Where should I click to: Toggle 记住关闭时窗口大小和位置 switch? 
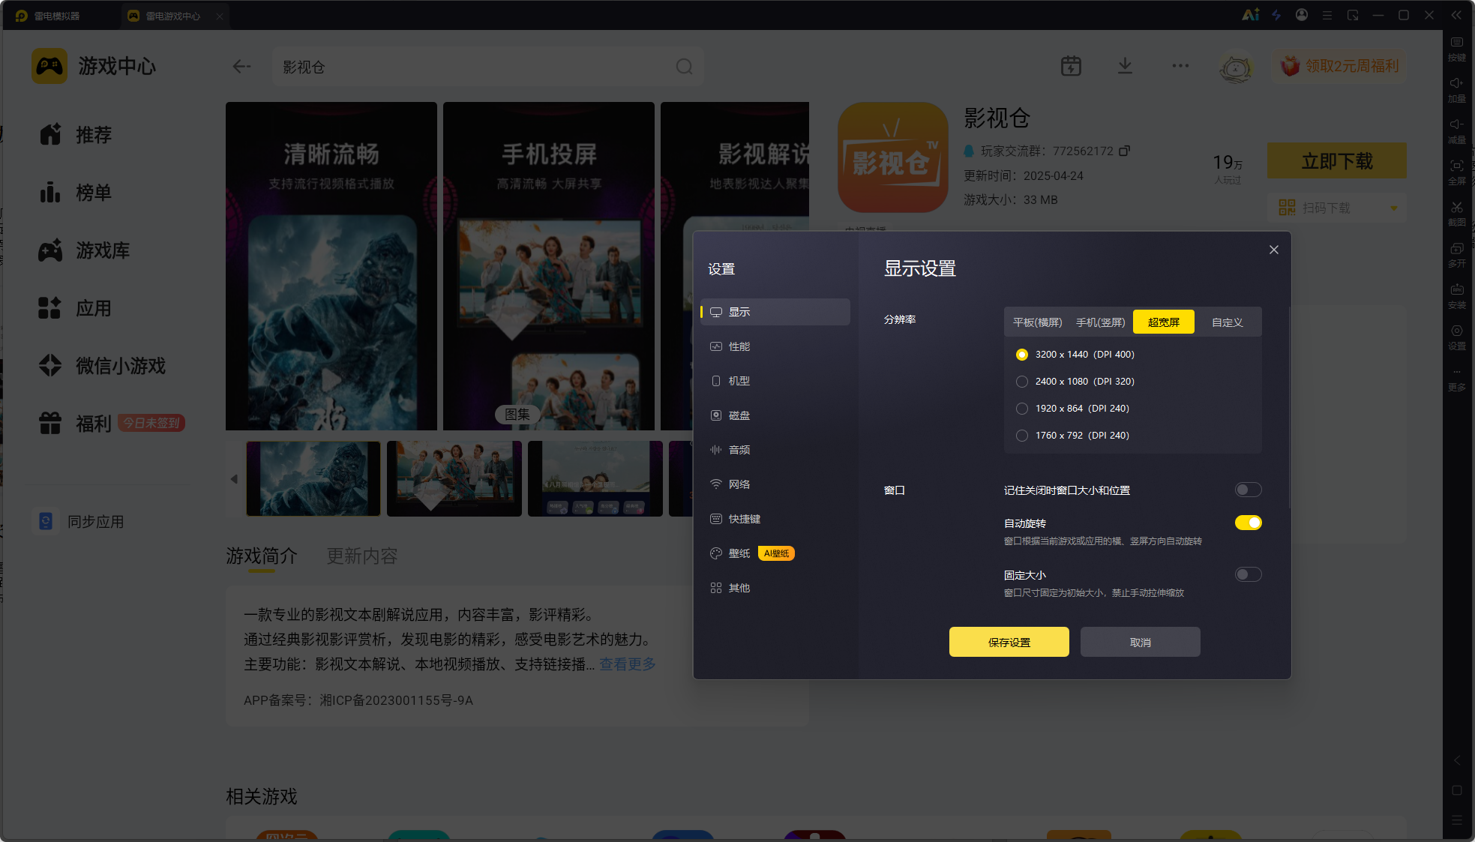point(1249,490)
